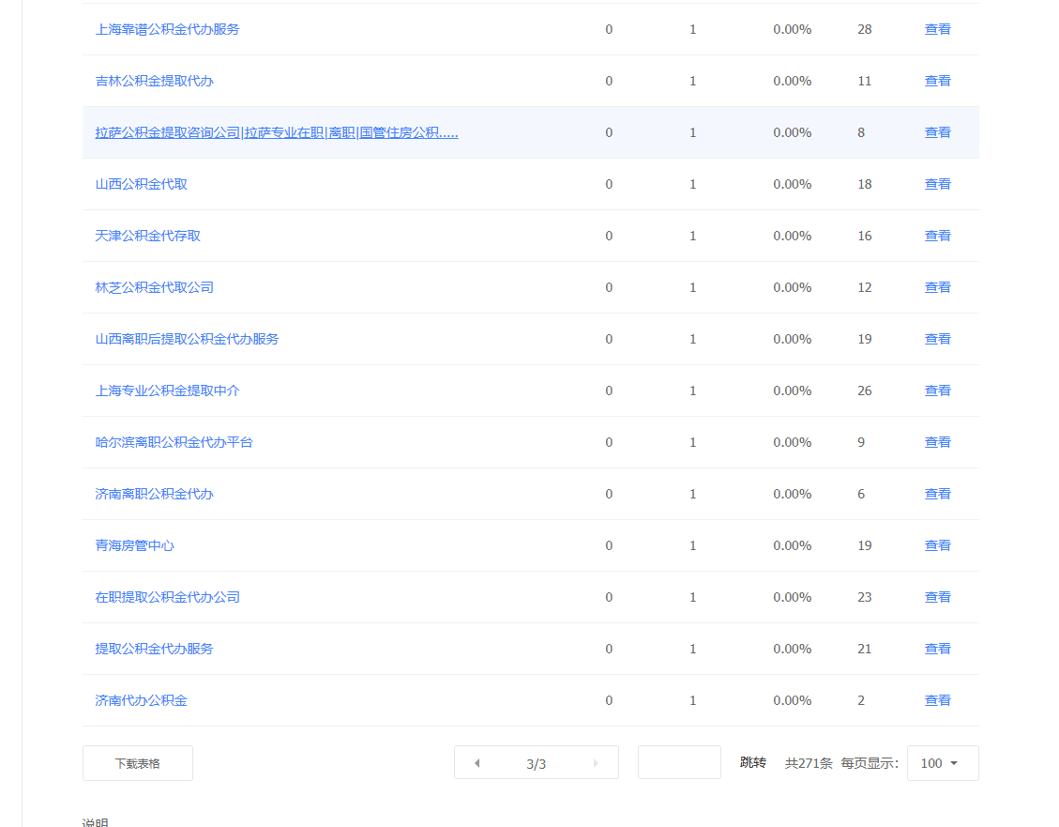The image size is (1059, 827).
Task: Open keyword 济南代办公积金
Action: 141,700
